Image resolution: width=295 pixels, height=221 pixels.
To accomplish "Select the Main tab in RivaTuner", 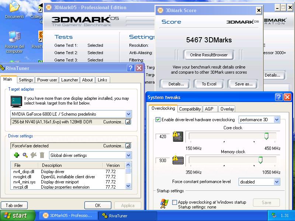I will 8,79.
